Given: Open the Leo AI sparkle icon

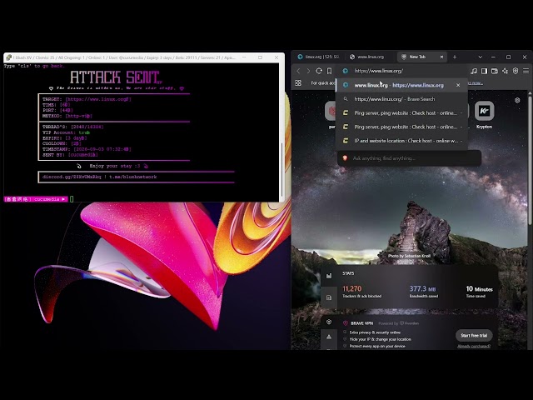Looking at the screenshot, I should (506, 71).
